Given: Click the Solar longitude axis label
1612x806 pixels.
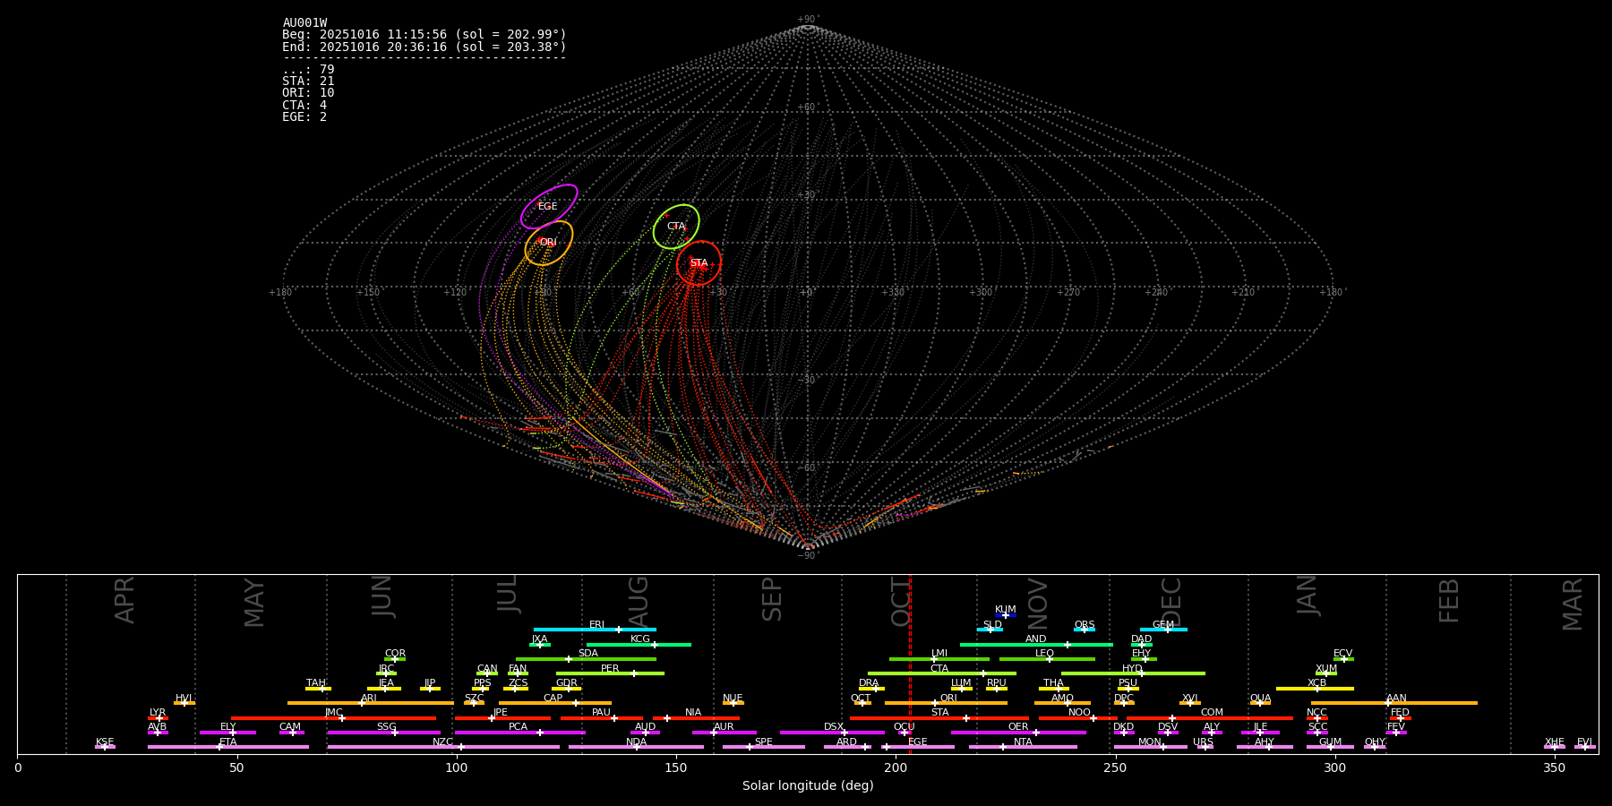Looking at the screenshot, I should 807,786.
